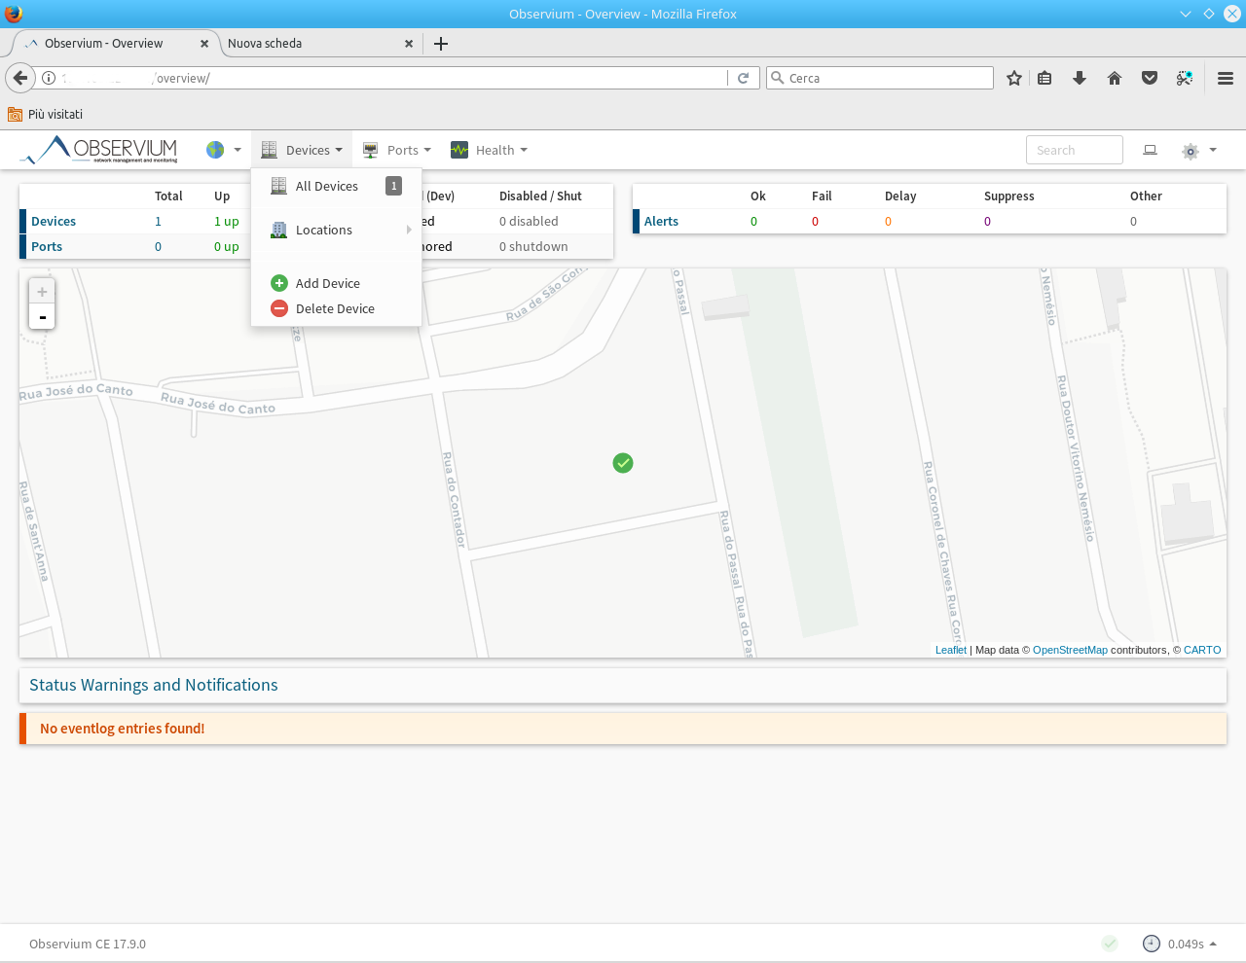1246x963 pixels.
Task: Click the Health heartbeat icon in navbar
Action: pyautogui.click(x=459, y=150)
